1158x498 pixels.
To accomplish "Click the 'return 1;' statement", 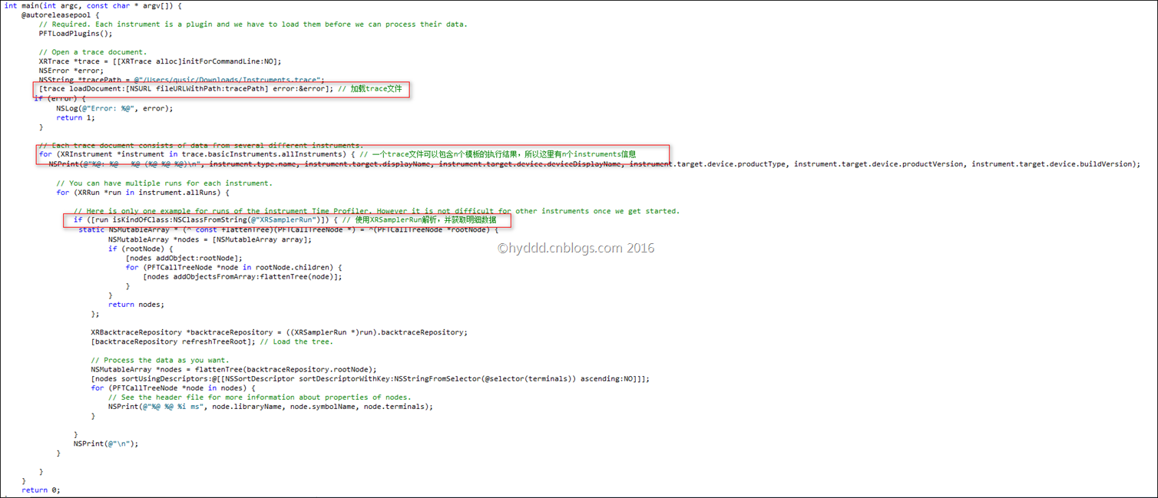I will tap(75, 117).
